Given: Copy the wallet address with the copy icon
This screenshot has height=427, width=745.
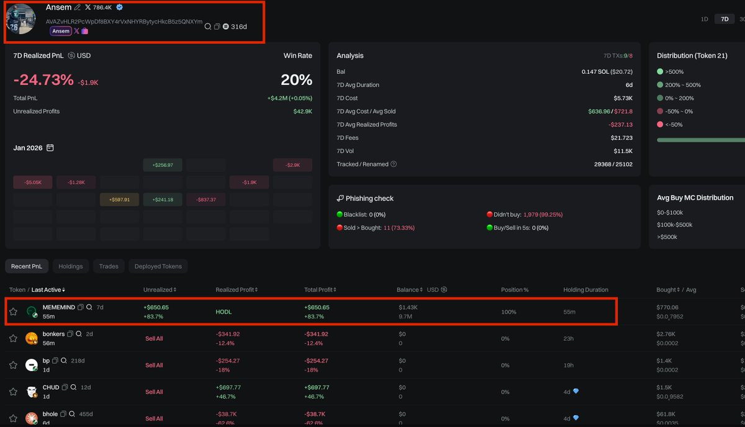Looking at the screenshot, I should click(217, 27).
